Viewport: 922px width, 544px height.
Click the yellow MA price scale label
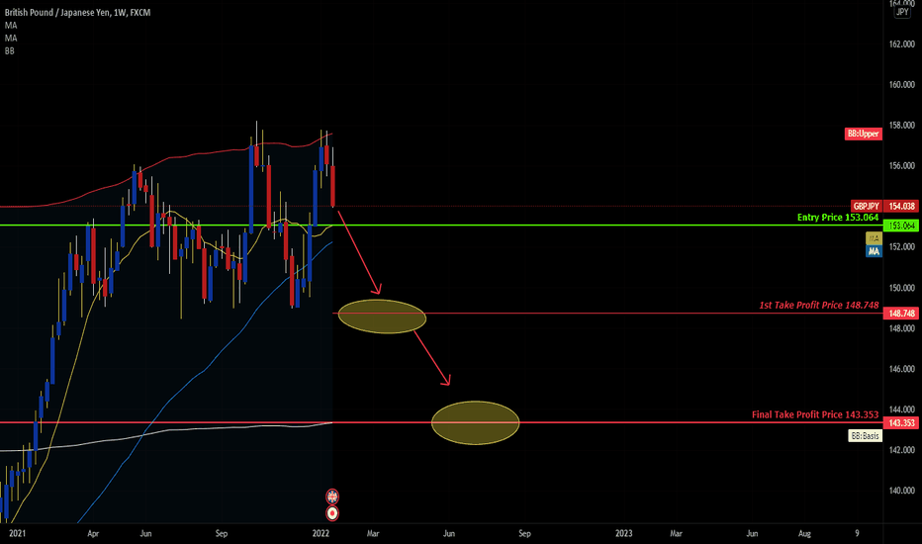coord(874,238)
